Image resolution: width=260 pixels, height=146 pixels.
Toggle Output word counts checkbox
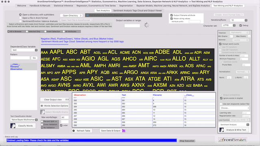[220, 44]
